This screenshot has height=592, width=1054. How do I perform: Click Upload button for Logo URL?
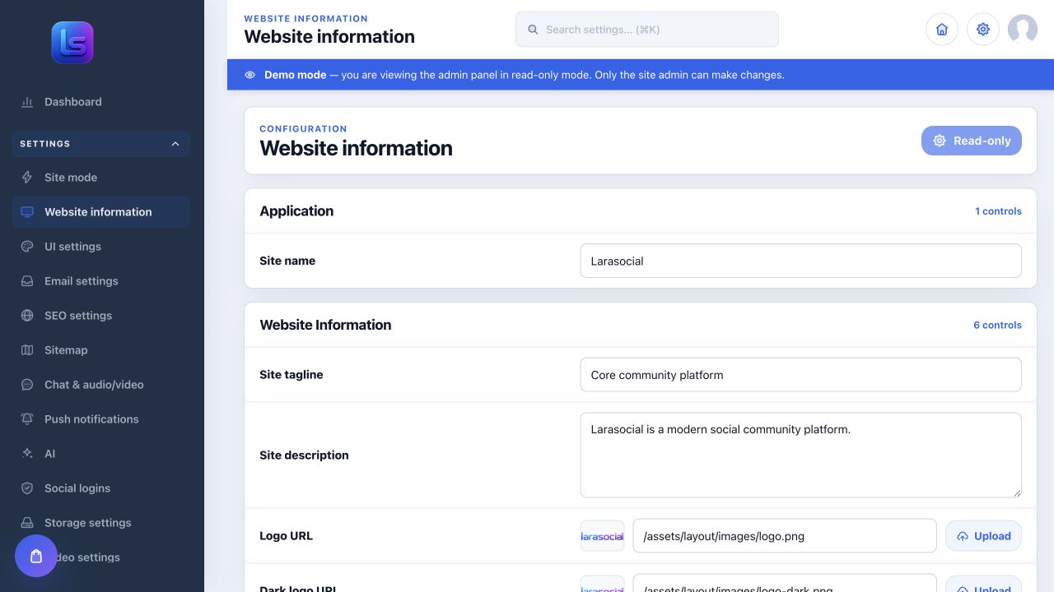[x=983, y=536]
